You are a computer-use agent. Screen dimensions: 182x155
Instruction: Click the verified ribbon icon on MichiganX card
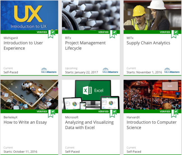coord(52,34)
